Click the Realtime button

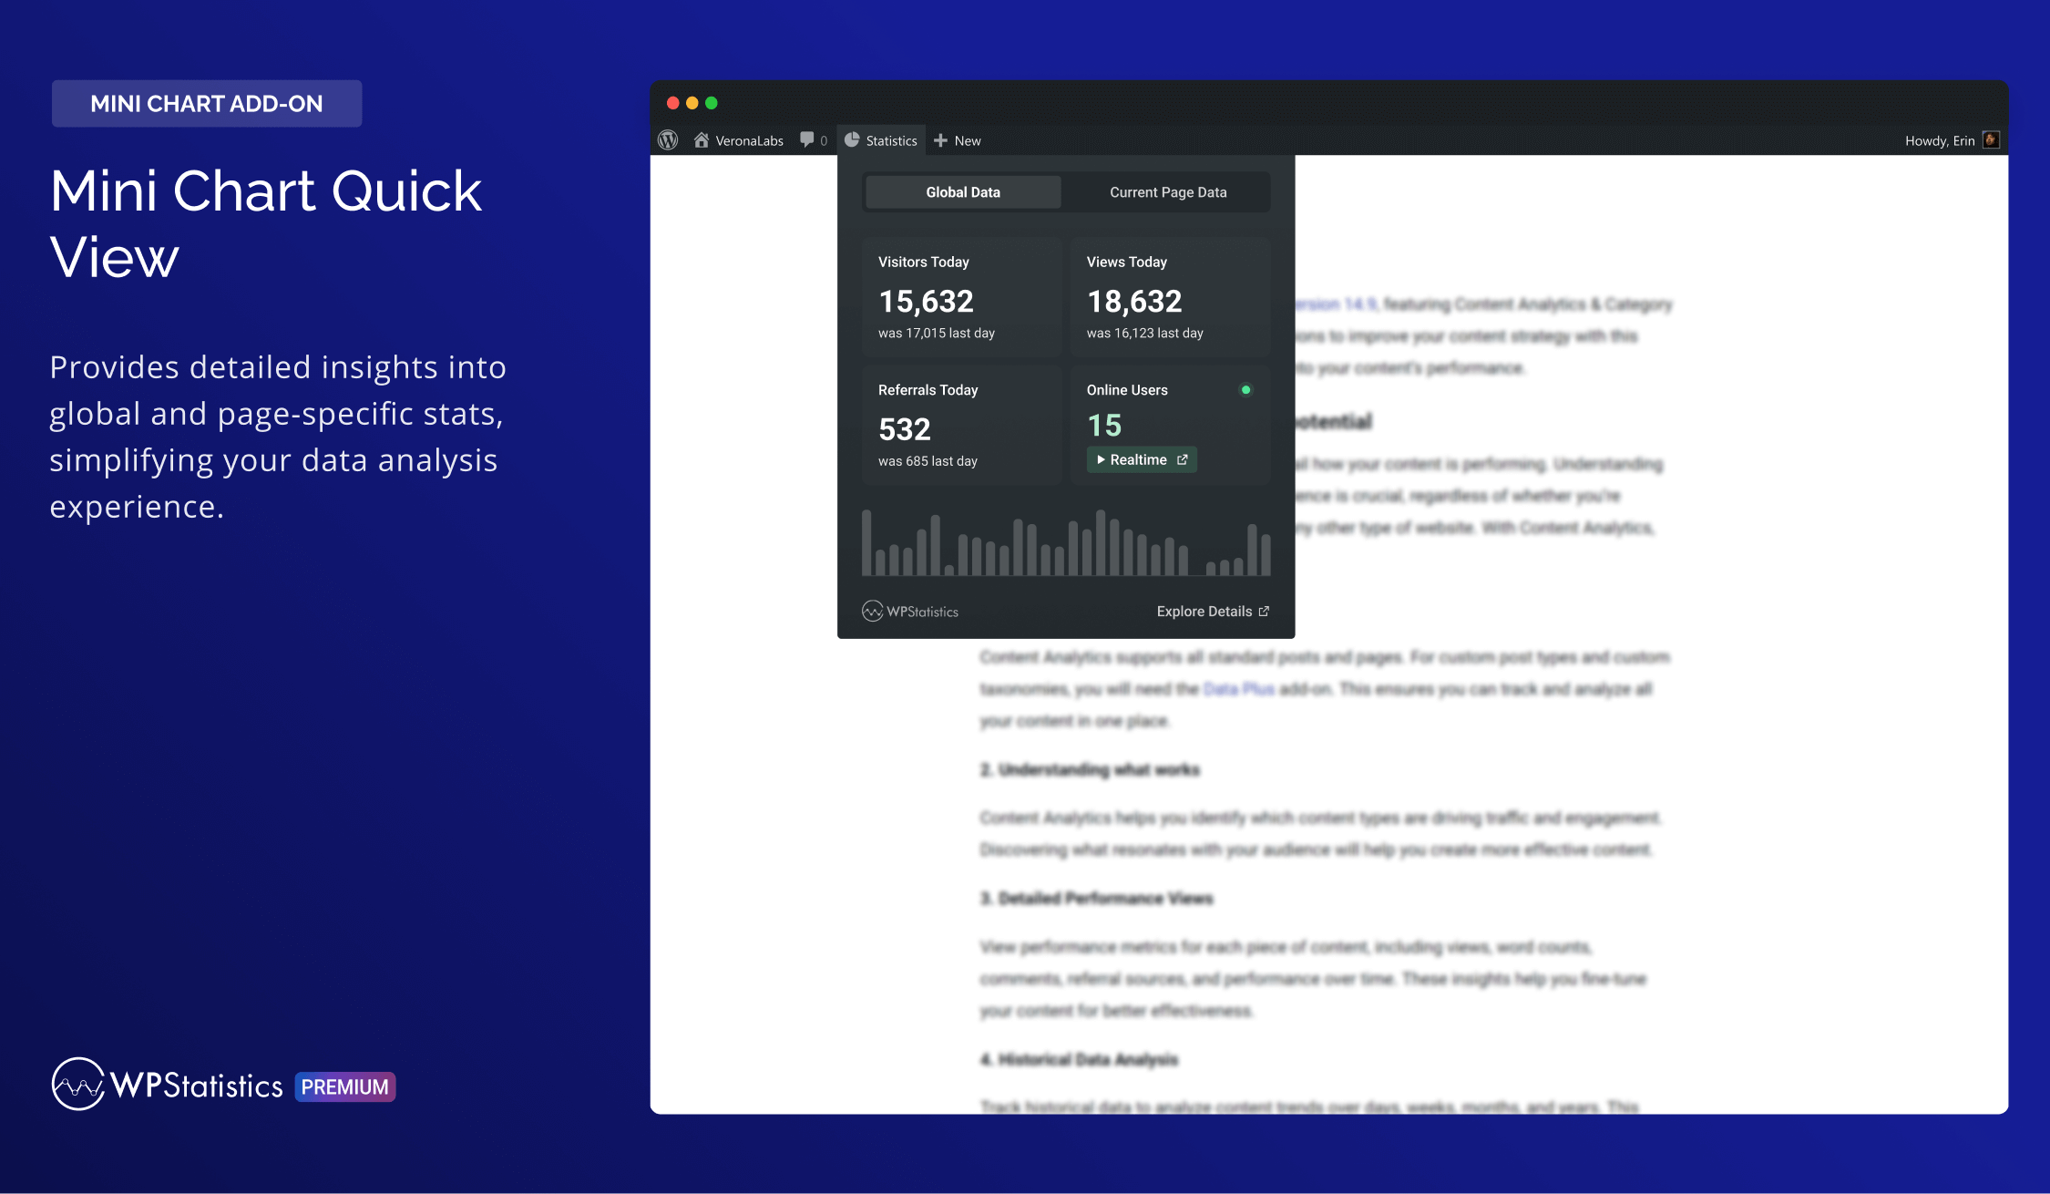(x=1142, y=460)
